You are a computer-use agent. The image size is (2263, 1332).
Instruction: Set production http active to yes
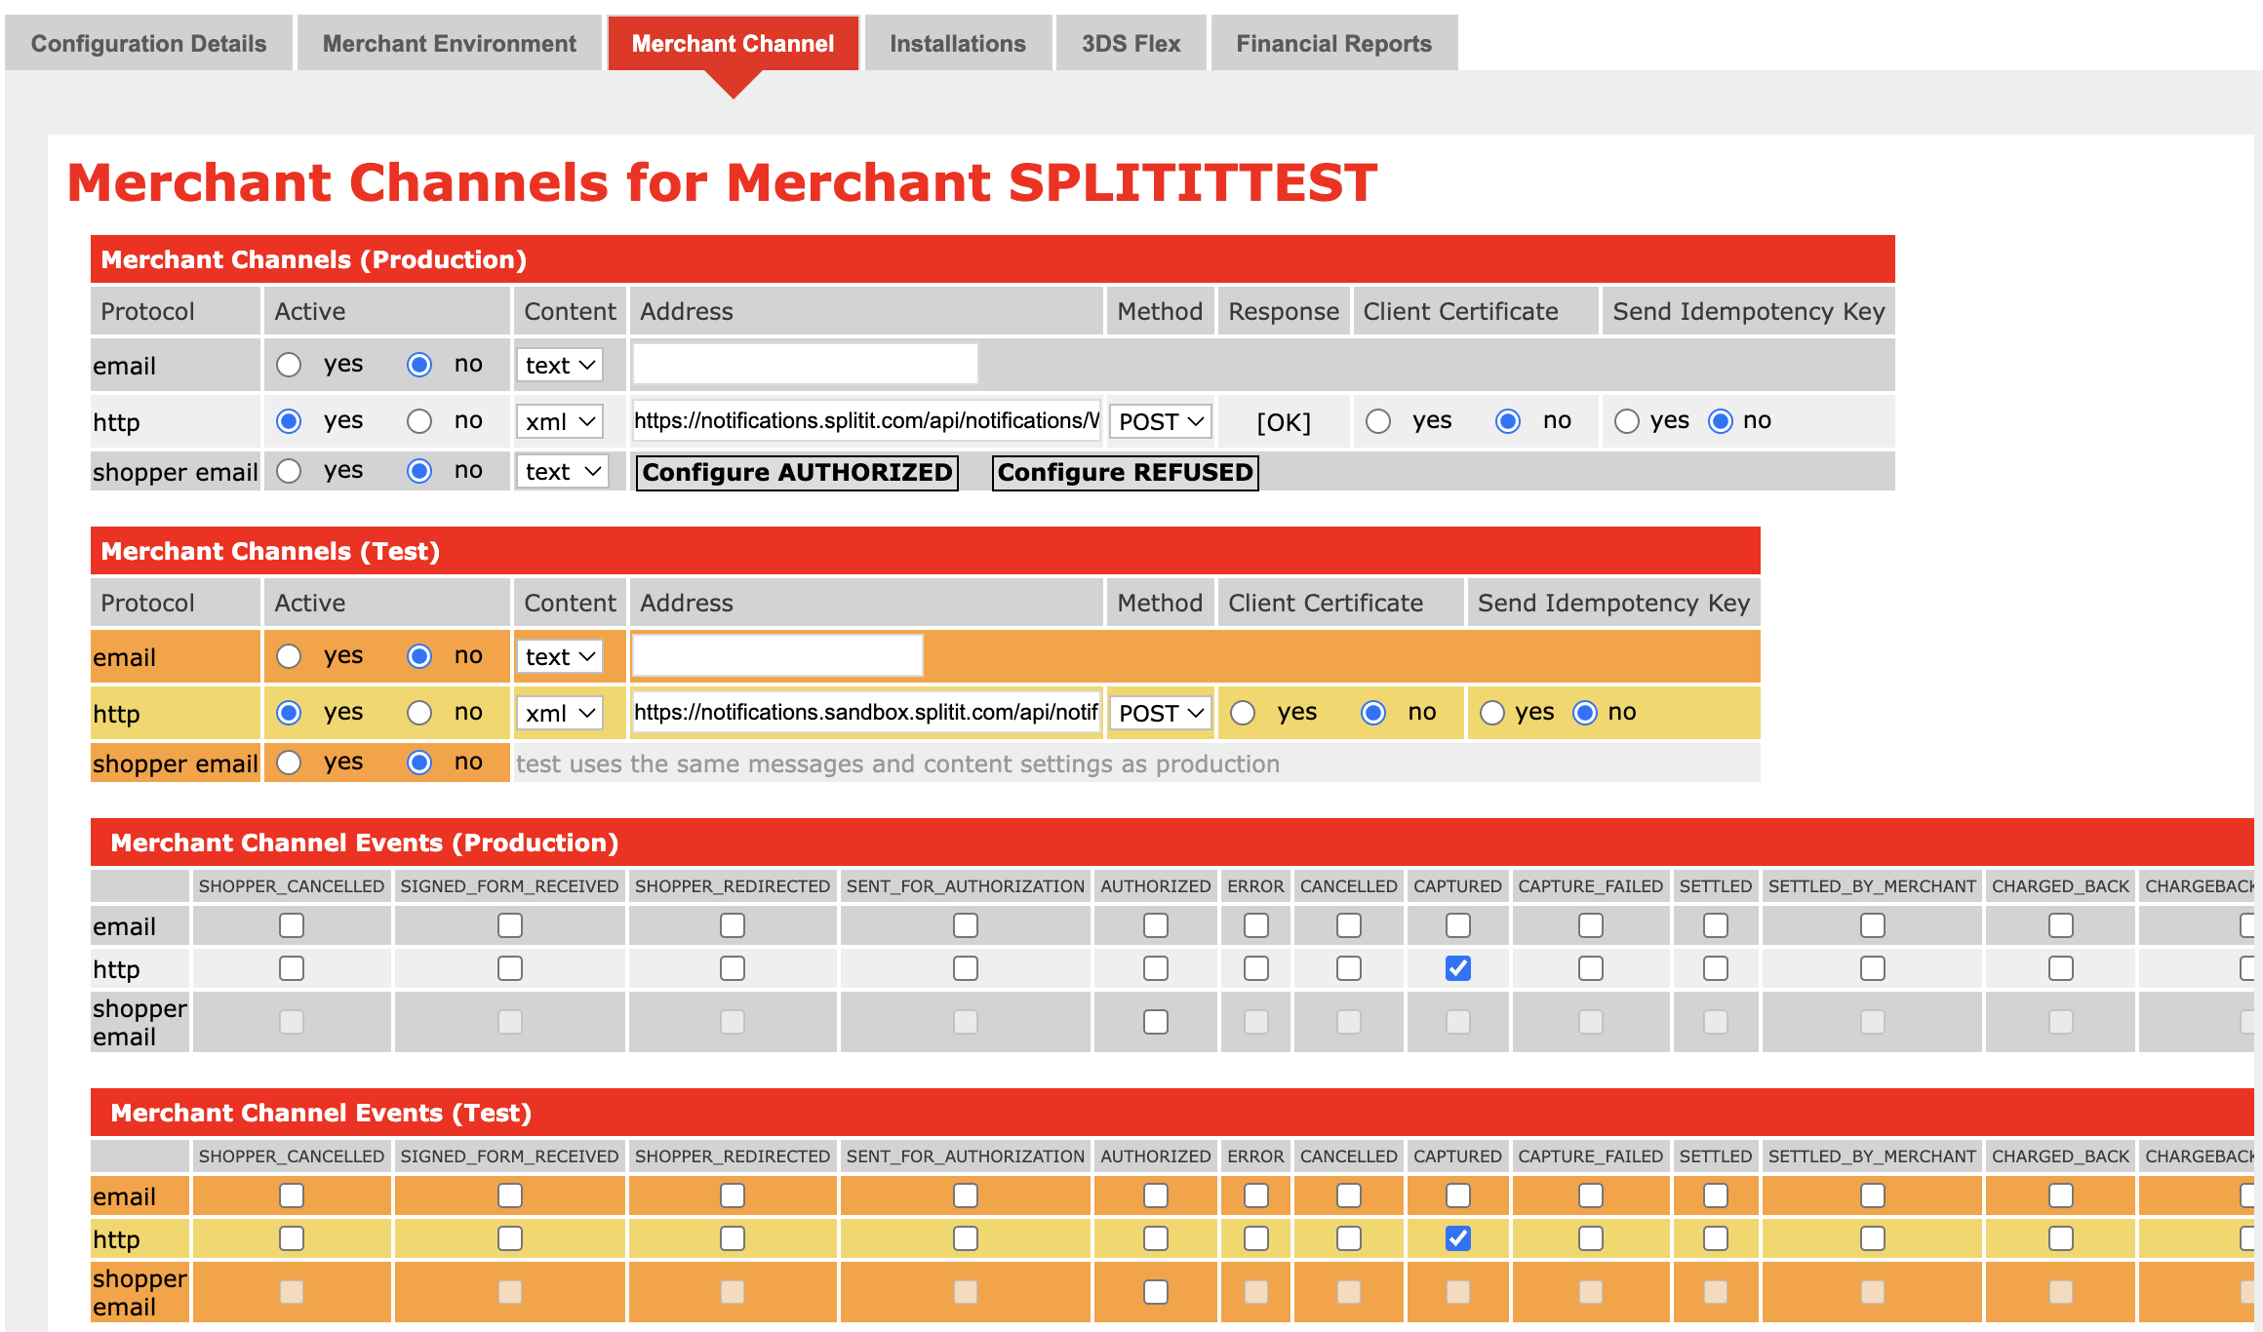pyautogui.click(x=289, y=421)
